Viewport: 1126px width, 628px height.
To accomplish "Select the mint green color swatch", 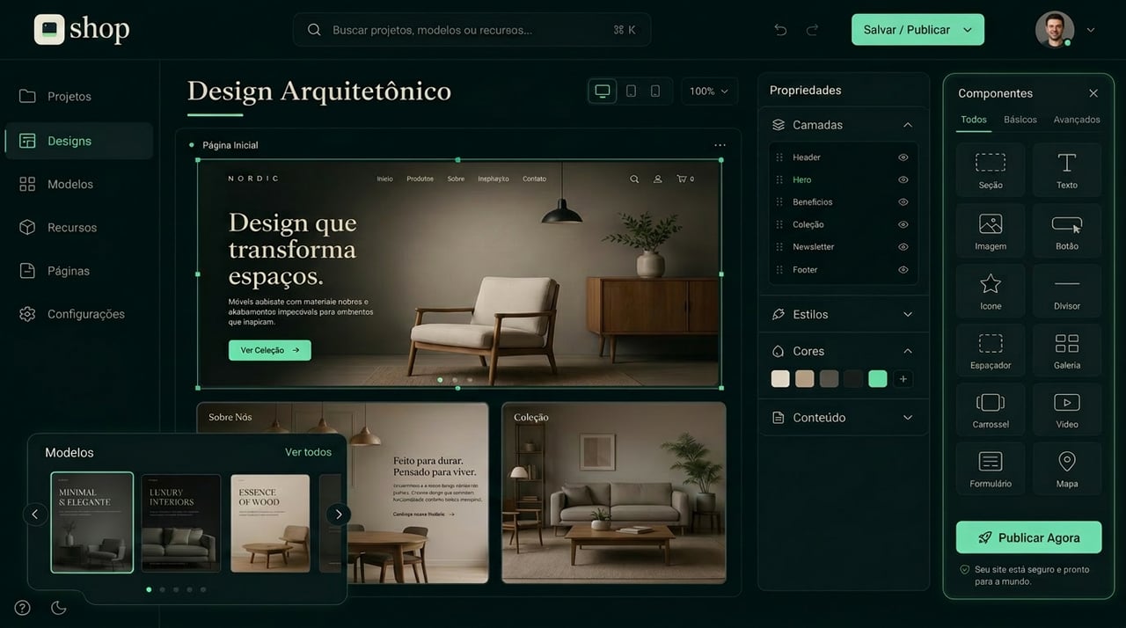I will coord(878,379).
